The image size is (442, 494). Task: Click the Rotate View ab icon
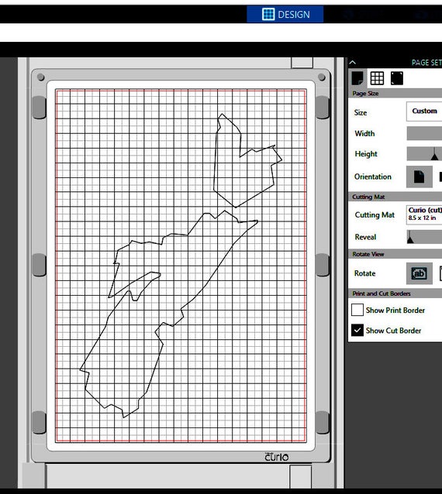click(x=419, y=273)
